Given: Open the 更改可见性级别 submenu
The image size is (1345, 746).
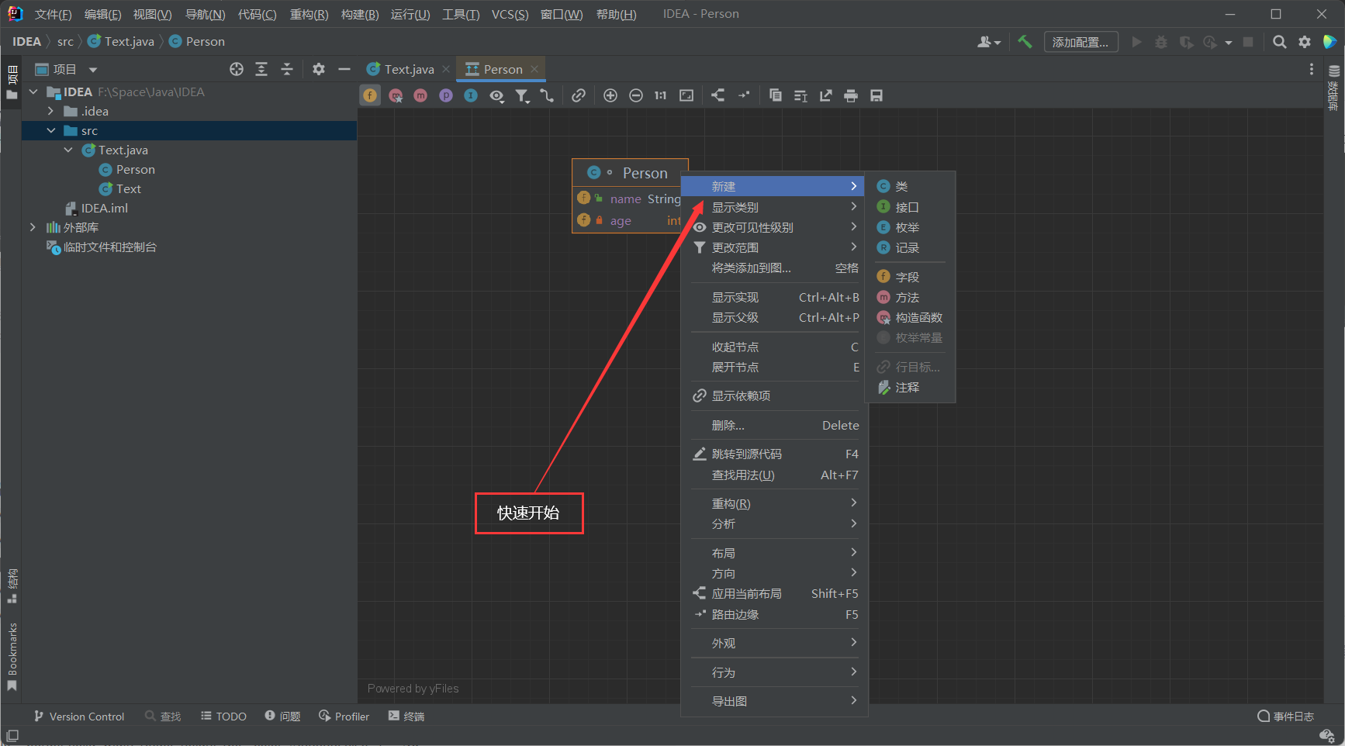Looking at the screenshot, I should pos(774,227).
